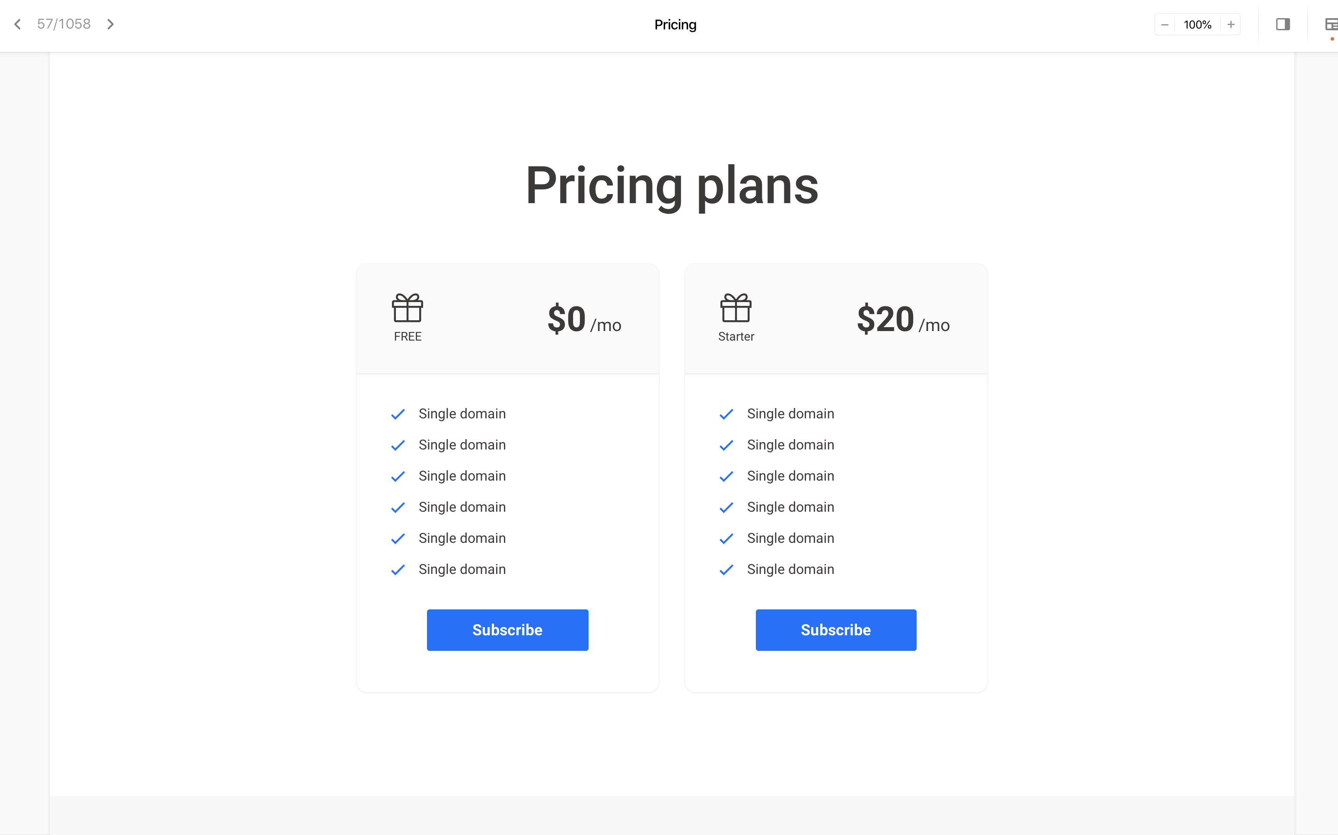Click the first blue checkmark in the FREE plan
The height and width of the screenshot is (835, 1338).
coord(398,414)
